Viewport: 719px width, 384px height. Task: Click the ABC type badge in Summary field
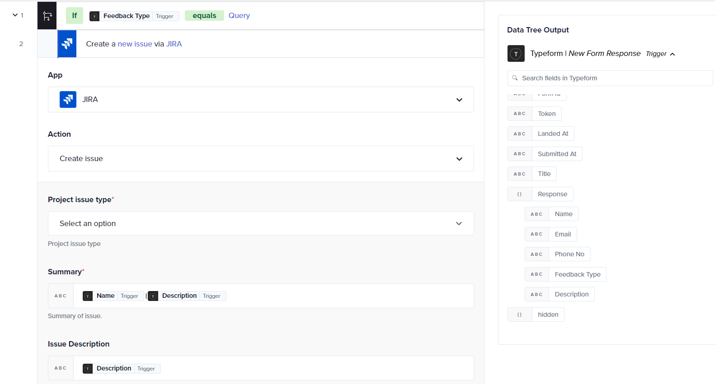point(61,296)
